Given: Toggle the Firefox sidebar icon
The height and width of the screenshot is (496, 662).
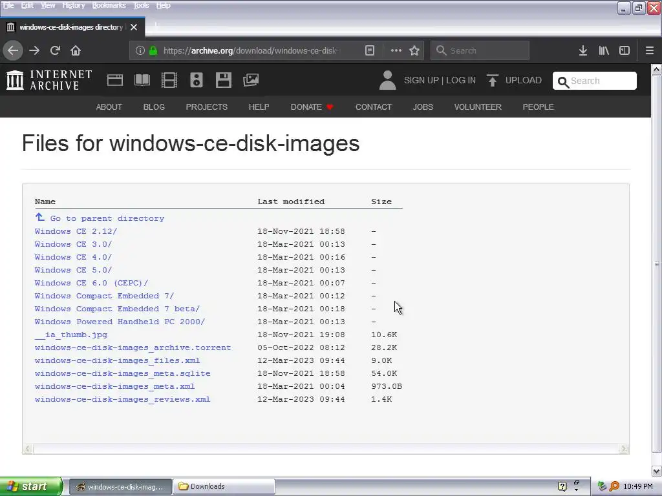Looking at the screenshot, I should (625, 50).
